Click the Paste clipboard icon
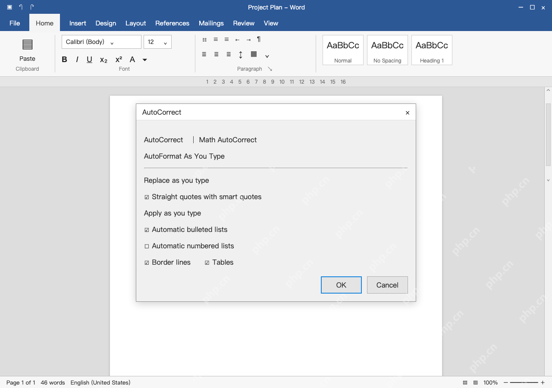Image resolution: width=552 pixels, height=388 pixels. coord(27,44)
